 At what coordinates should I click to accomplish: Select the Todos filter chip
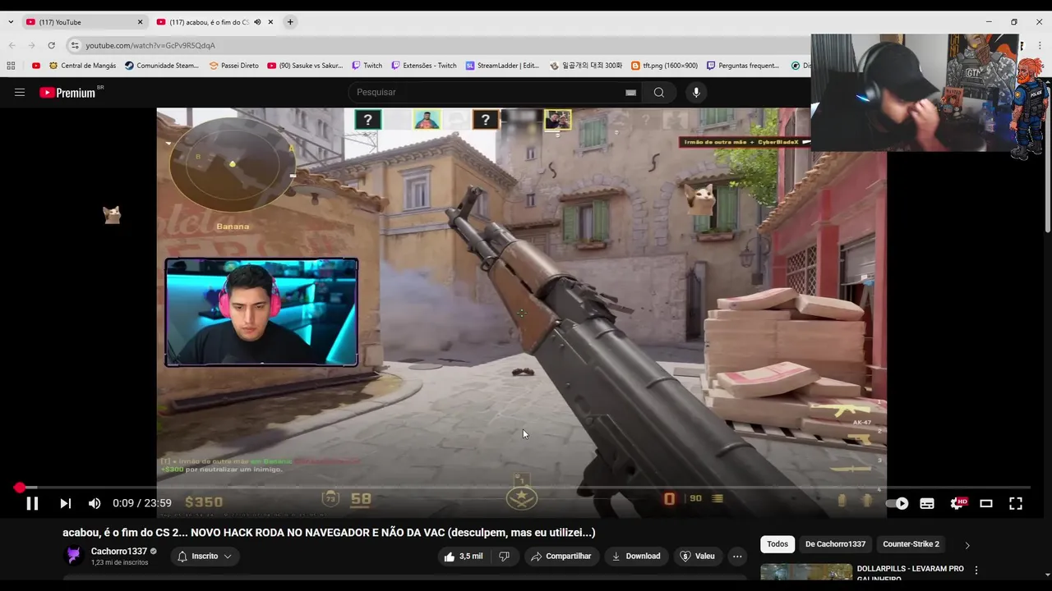coord(777,543)
